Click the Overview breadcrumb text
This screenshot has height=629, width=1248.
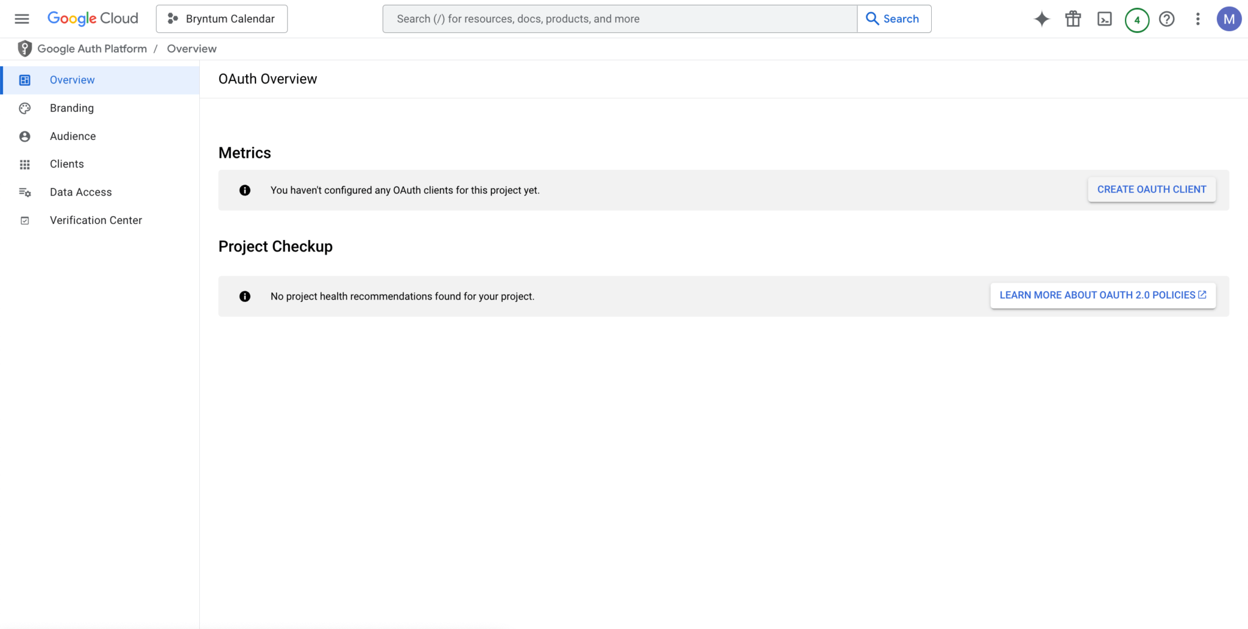pyautogui.click(x=192, y=49)
